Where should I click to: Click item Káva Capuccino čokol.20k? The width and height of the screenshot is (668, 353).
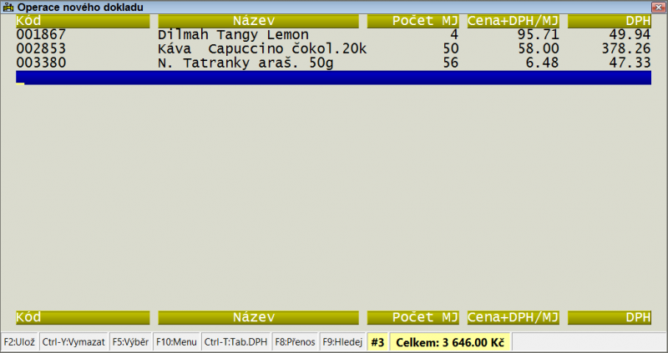(262, 49)
